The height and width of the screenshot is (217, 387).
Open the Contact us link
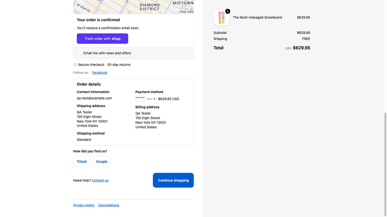(x=100, y=180)
